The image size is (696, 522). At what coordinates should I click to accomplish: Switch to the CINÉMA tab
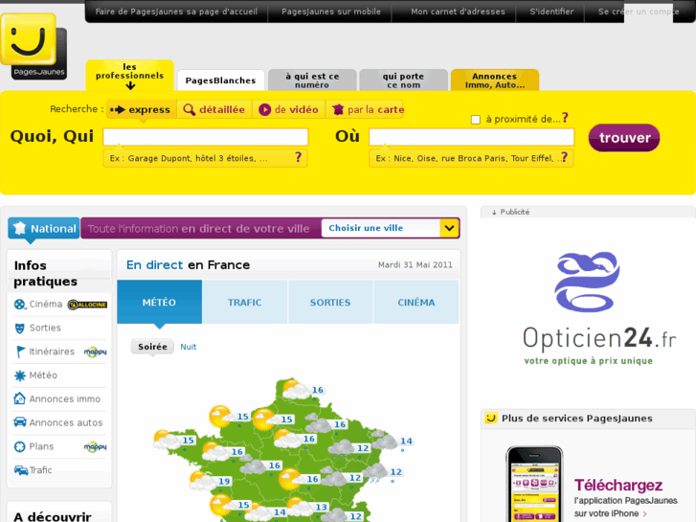415,302
